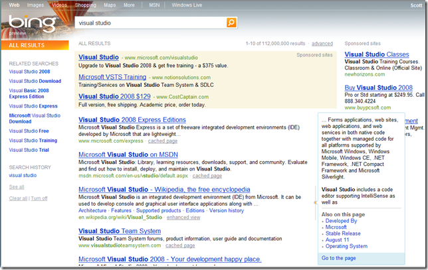Open 'Microsoft Visual Studio on MSDN' result

[128, 155]
